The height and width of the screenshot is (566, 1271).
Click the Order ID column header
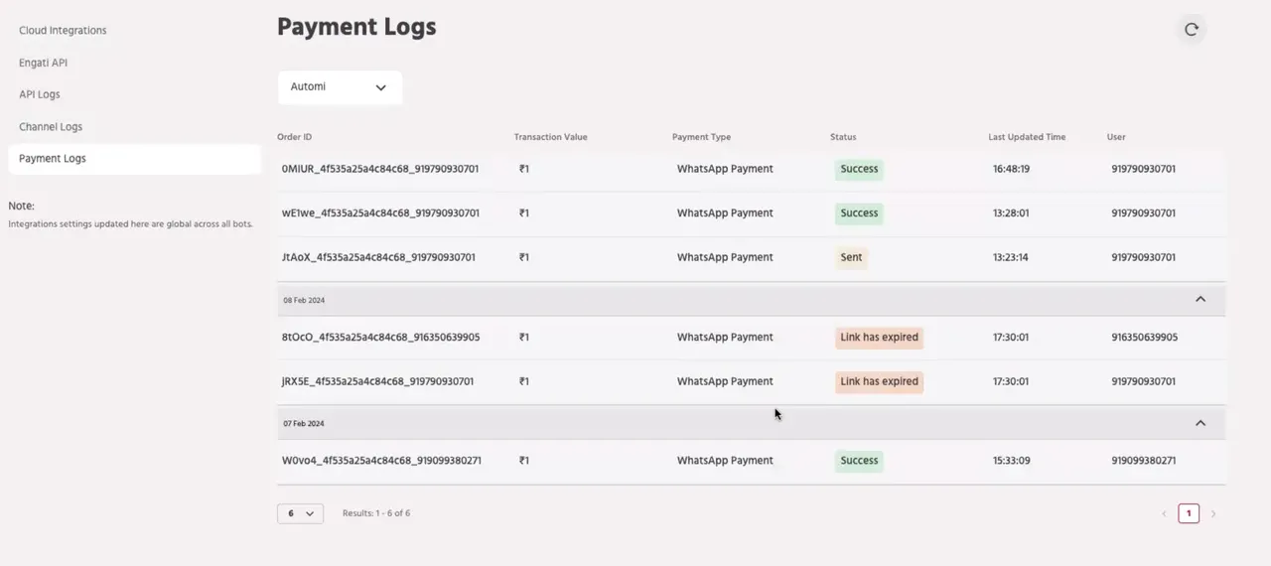coord(294,137)
